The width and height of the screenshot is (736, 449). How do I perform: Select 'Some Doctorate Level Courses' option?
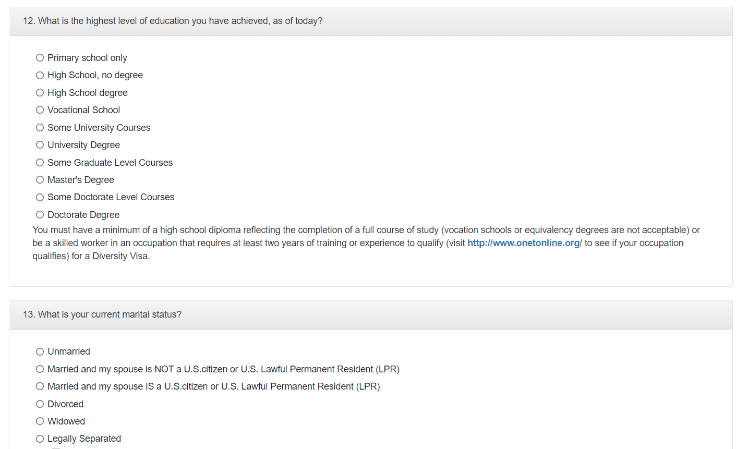(x=40, y=197)
